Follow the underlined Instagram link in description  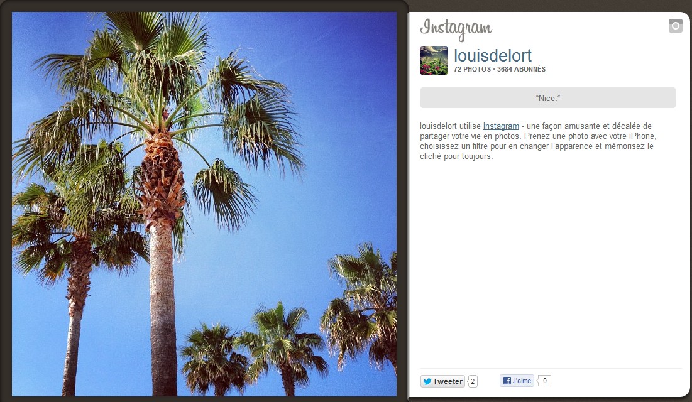501,126
